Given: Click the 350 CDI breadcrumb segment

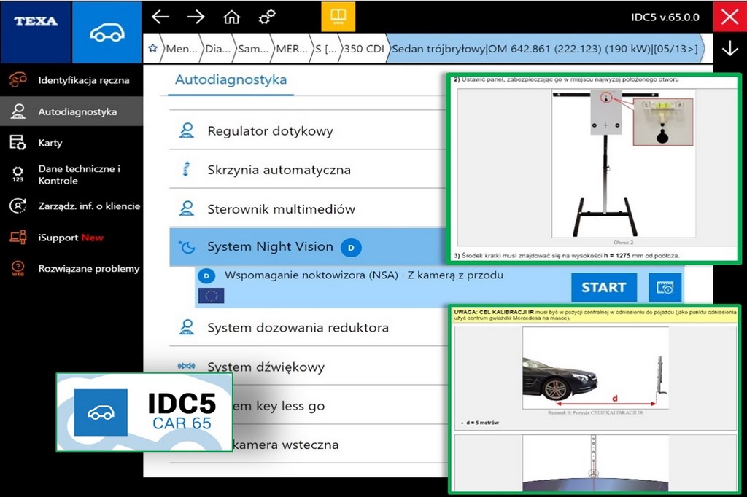Looking at the screenshot, I should pos(364,49).
